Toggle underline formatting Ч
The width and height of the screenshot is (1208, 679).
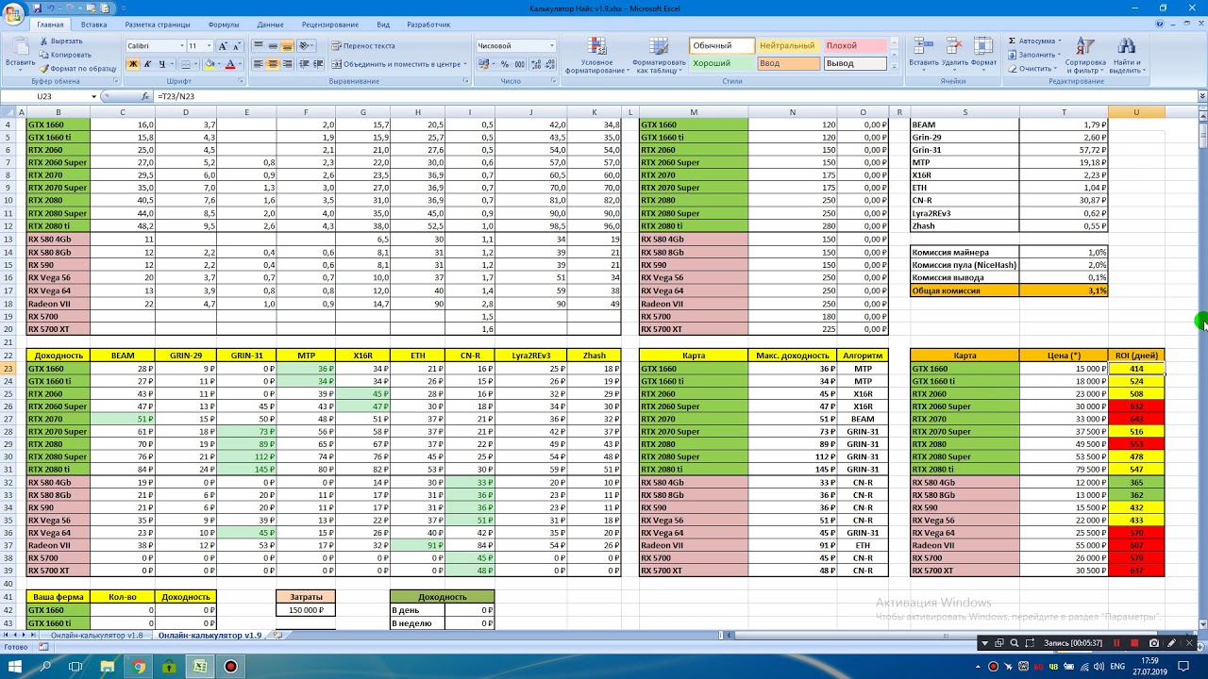[161, 64]
